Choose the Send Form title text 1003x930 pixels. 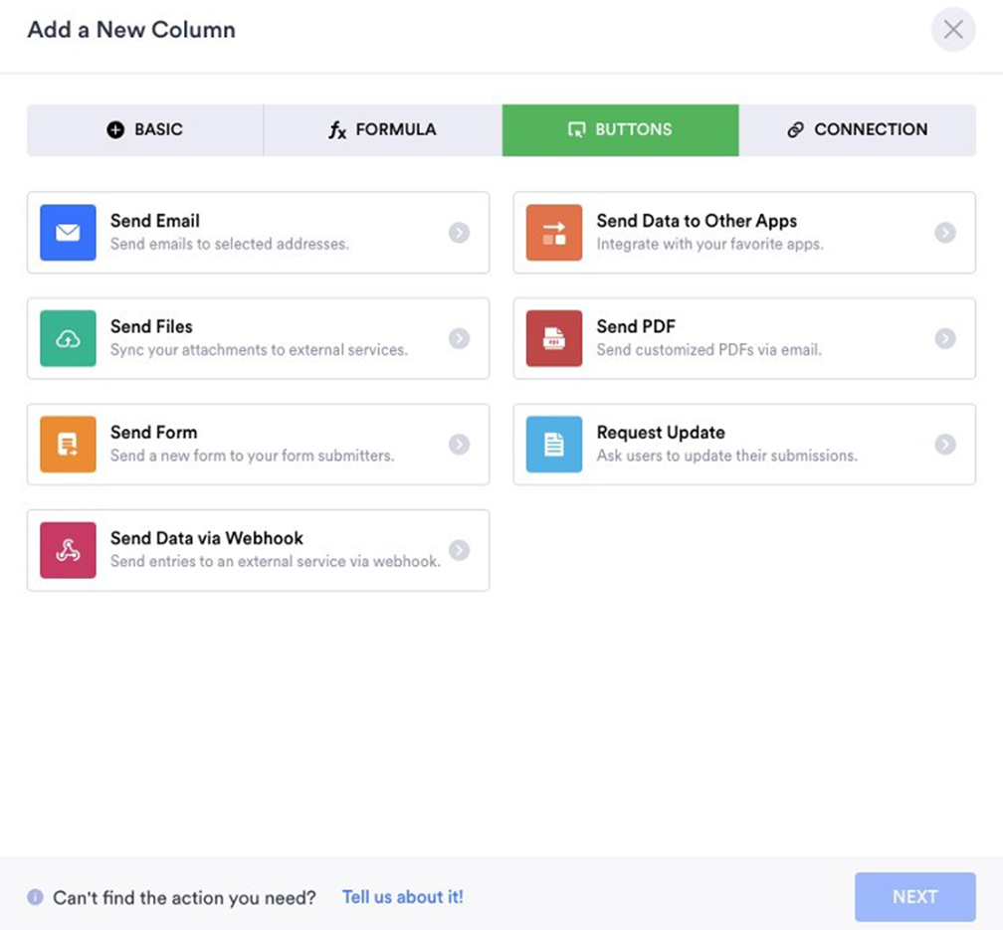153,433
